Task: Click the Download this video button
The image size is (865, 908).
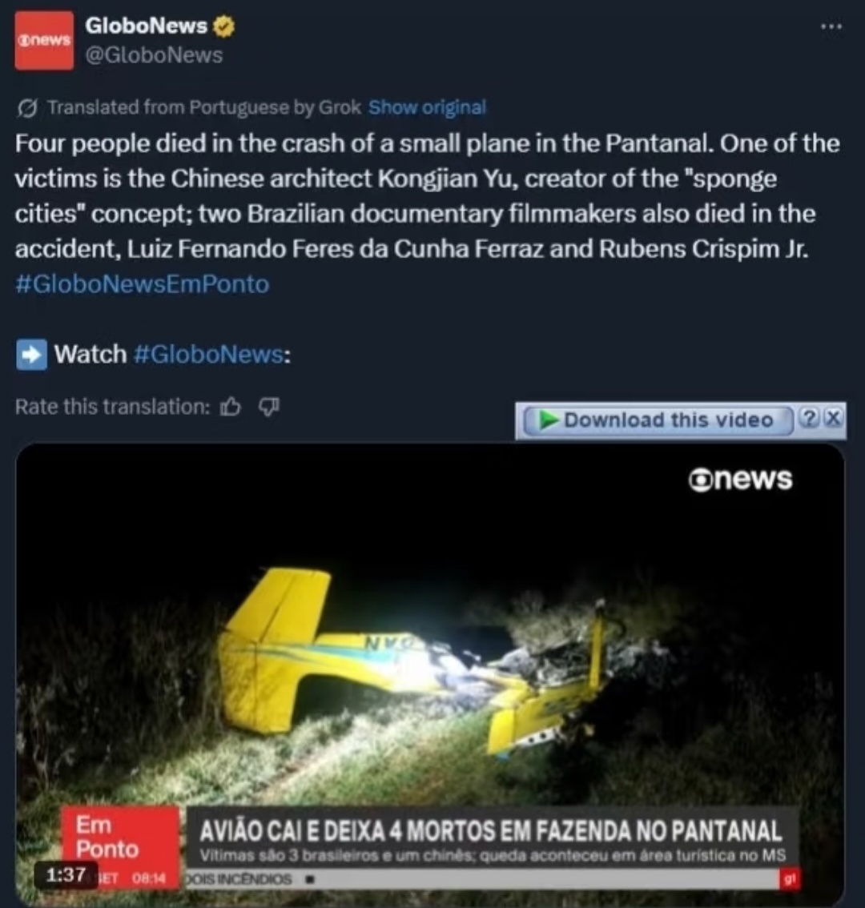Action: coord(658,420)
